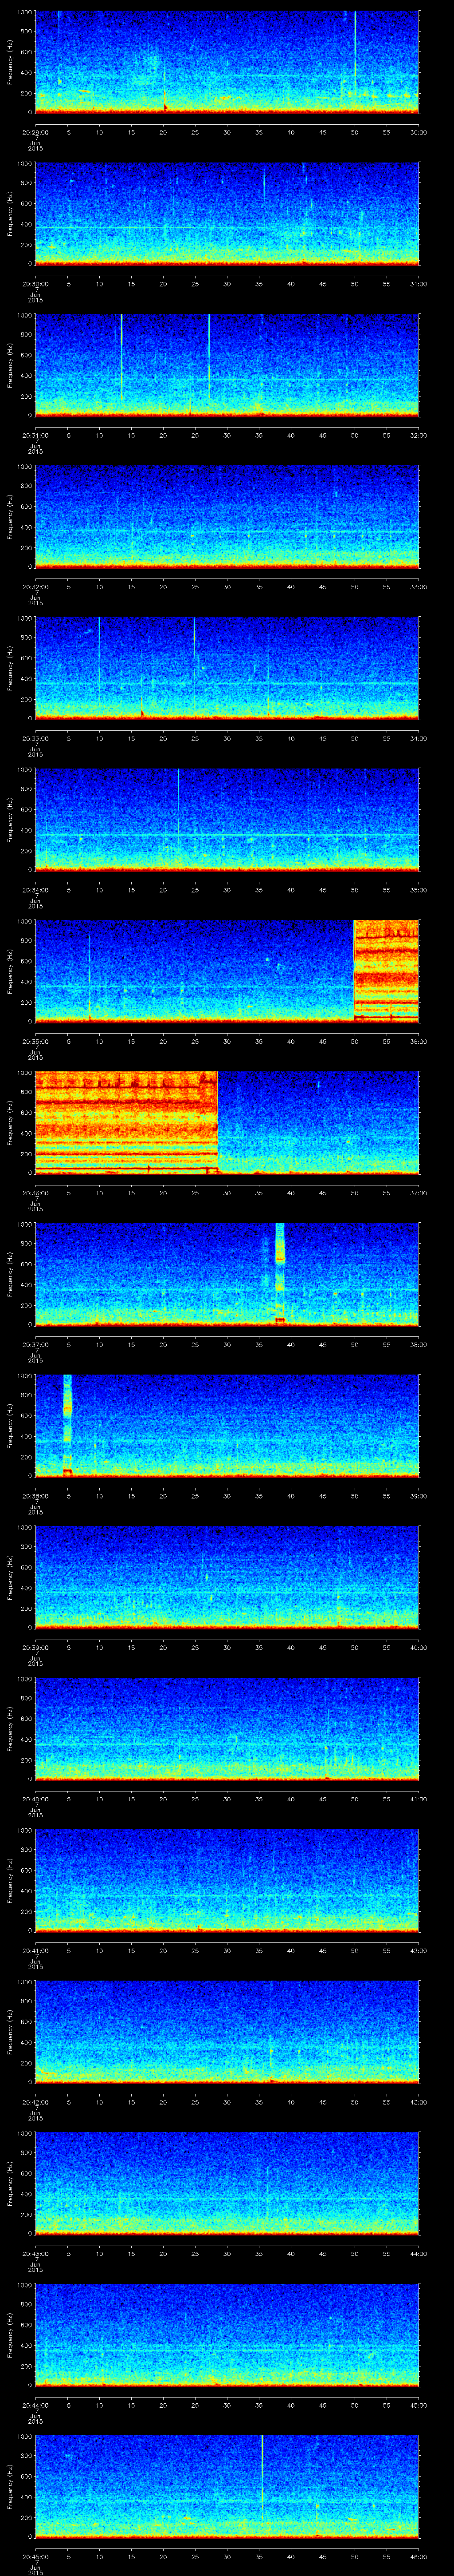Click the tall spike at 50 seconds in 20:29:00 panel
454x2576 pixels.
[355, 55]
